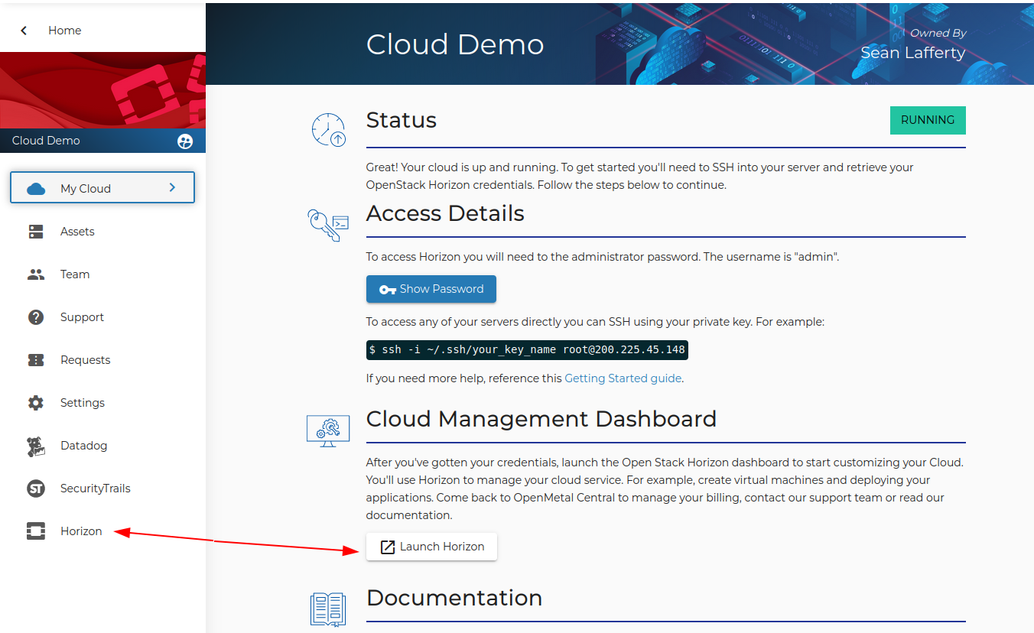The image size is (1034, 633).
Task: Click the Support question mark icon
Action: [36, 317]
